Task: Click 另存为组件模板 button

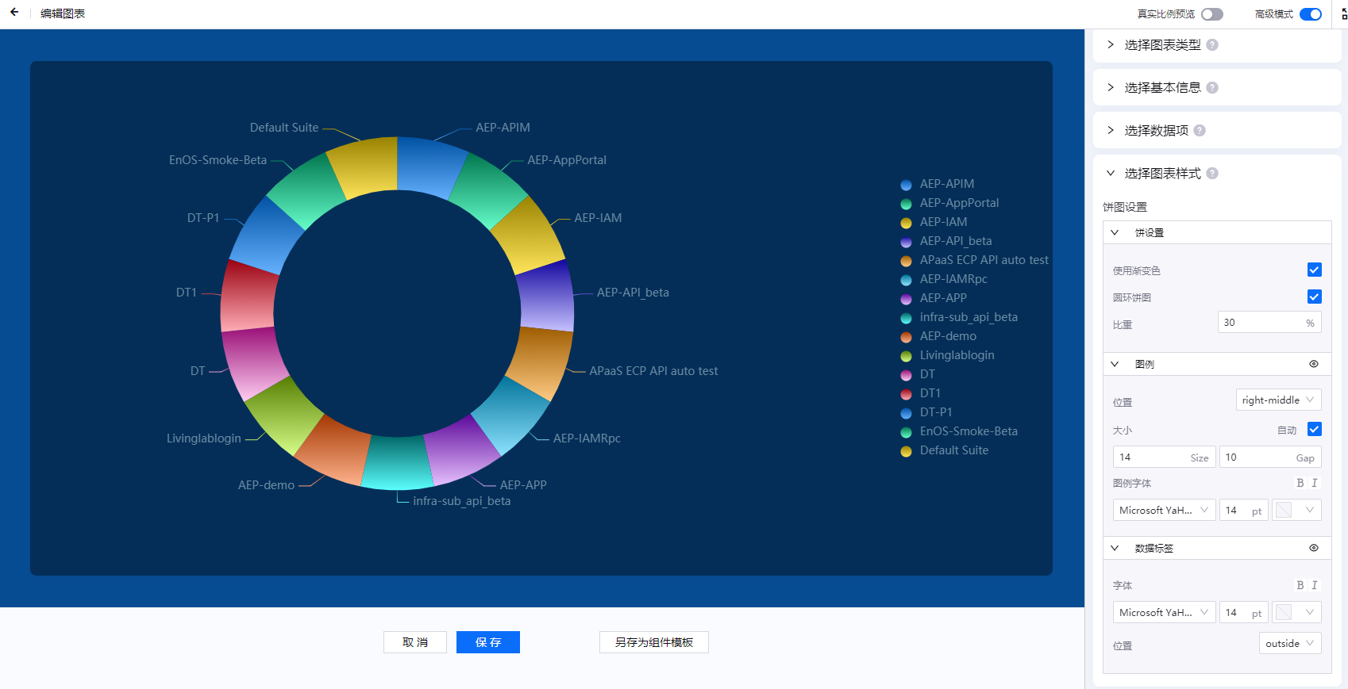Action: pos(654,642)
